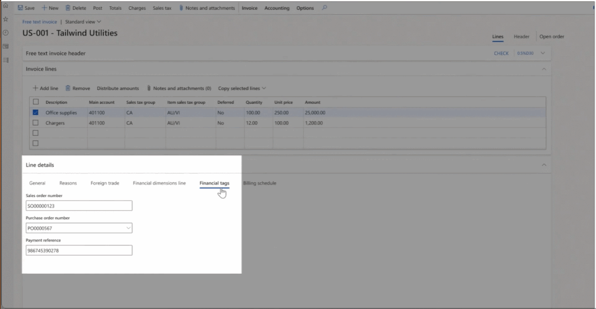Click the 0.5%D30 summary value
Viewport: 596px width, 309px height.
coord(525,53)
